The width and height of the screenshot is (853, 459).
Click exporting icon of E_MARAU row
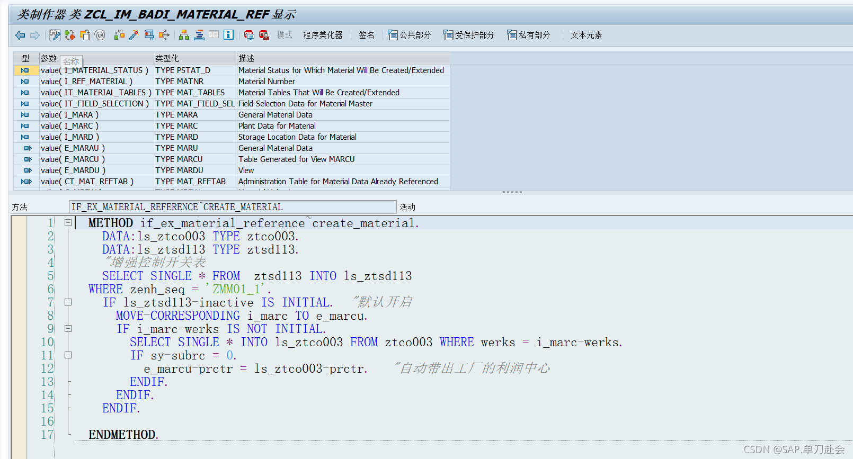pos(28,148)
